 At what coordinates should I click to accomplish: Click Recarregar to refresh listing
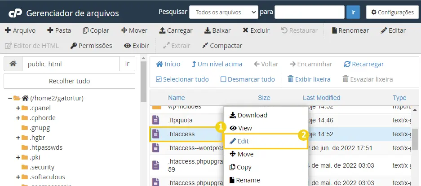coord(364,65)
